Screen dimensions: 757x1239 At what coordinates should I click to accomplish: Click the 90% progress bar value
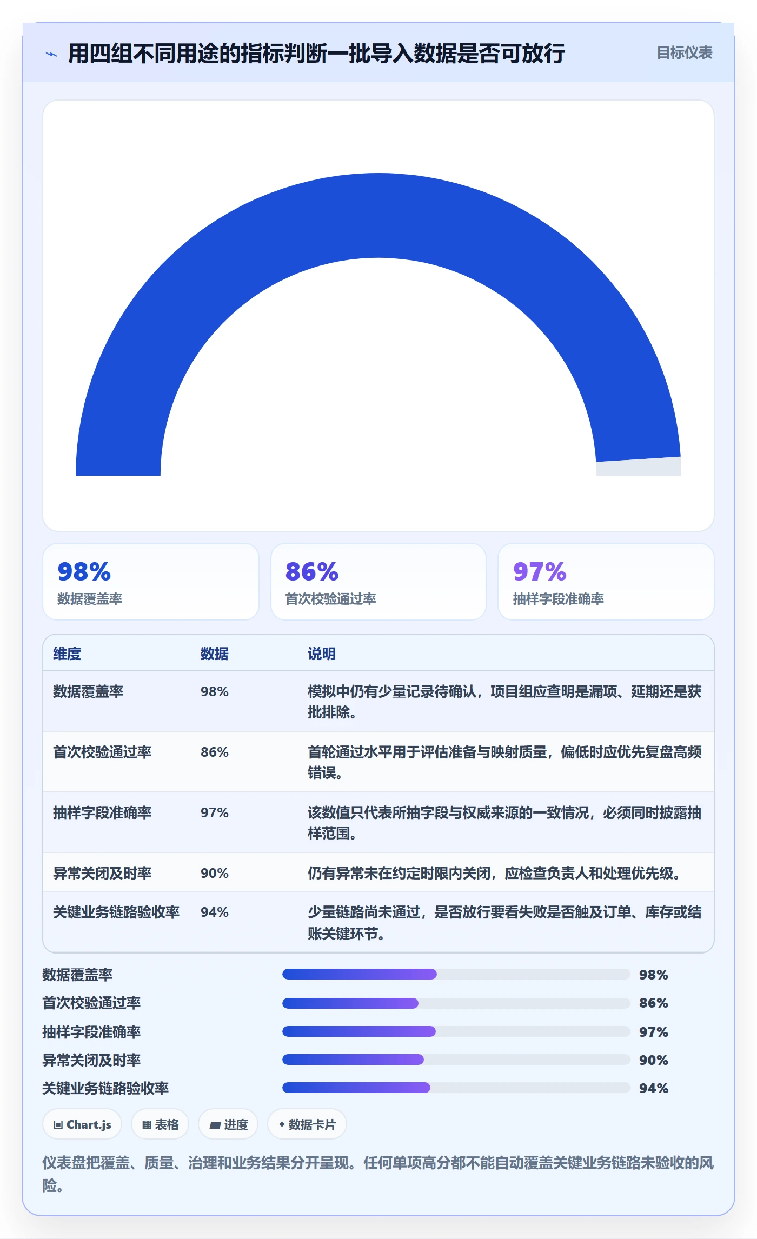pos(654,1060)
